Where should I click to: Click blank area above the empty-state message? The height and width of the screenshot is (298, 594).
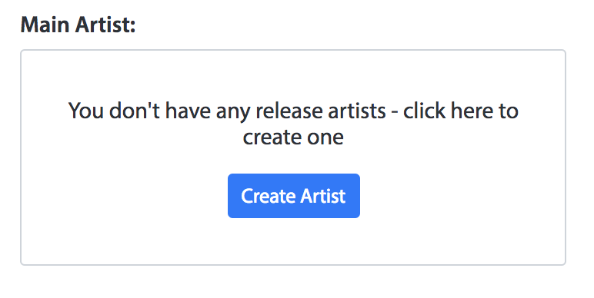point(294,74)
